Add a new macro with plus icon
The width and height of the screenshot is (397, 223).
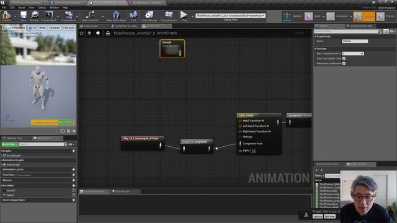pos(74,180)
